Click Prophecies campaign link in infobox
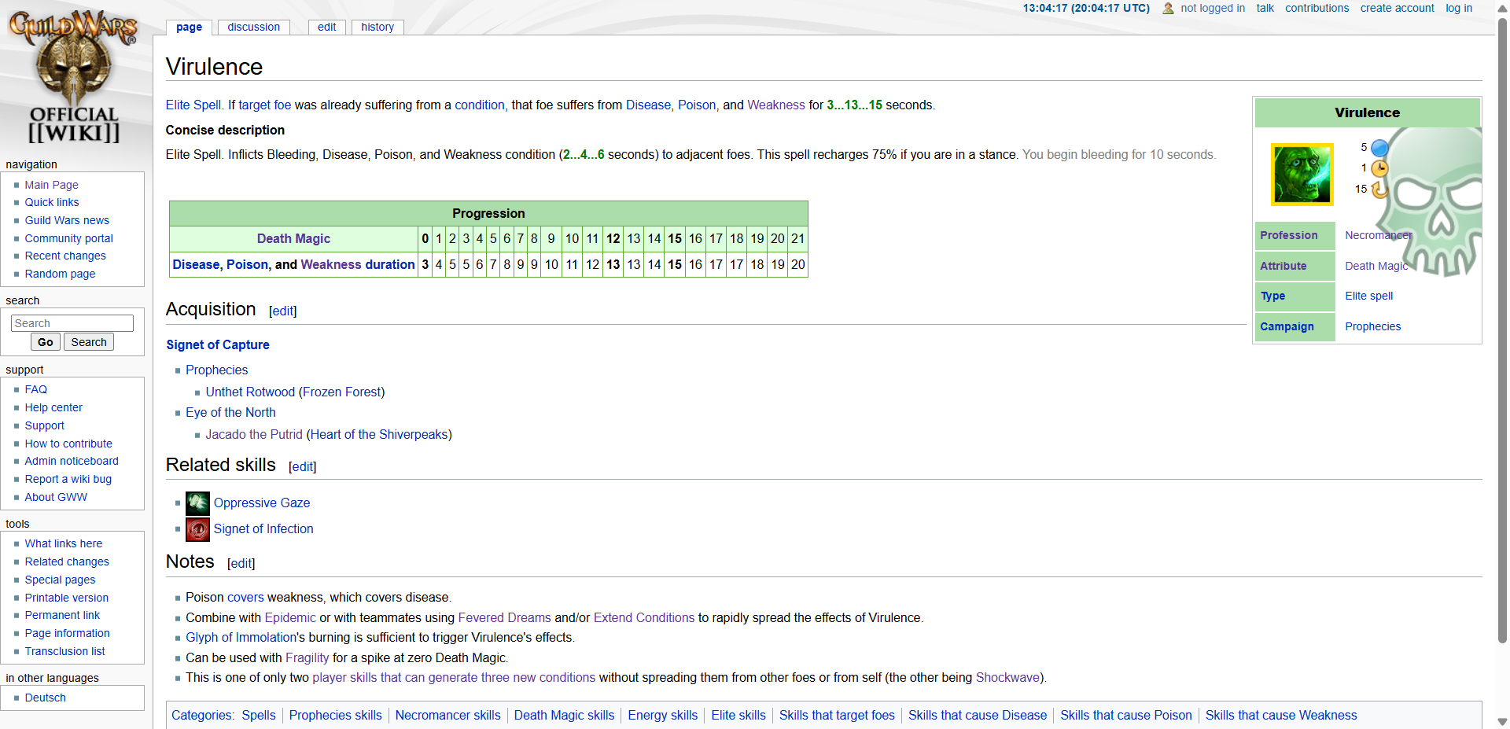 [x=1372, y=326]
